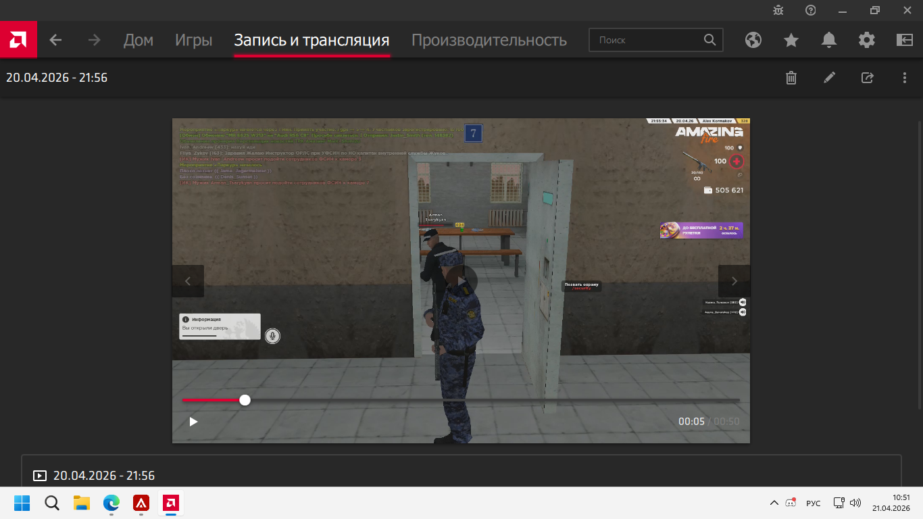923x519 pixels.
Task: Open the Дом tab
Action: [139, 40]
